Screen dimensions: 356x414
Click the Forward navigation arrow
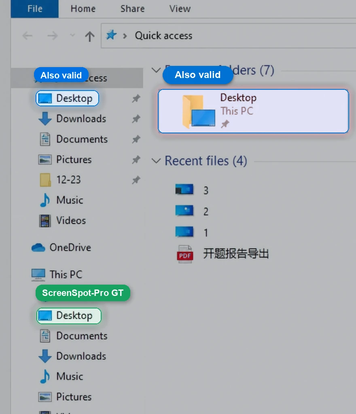52,36
